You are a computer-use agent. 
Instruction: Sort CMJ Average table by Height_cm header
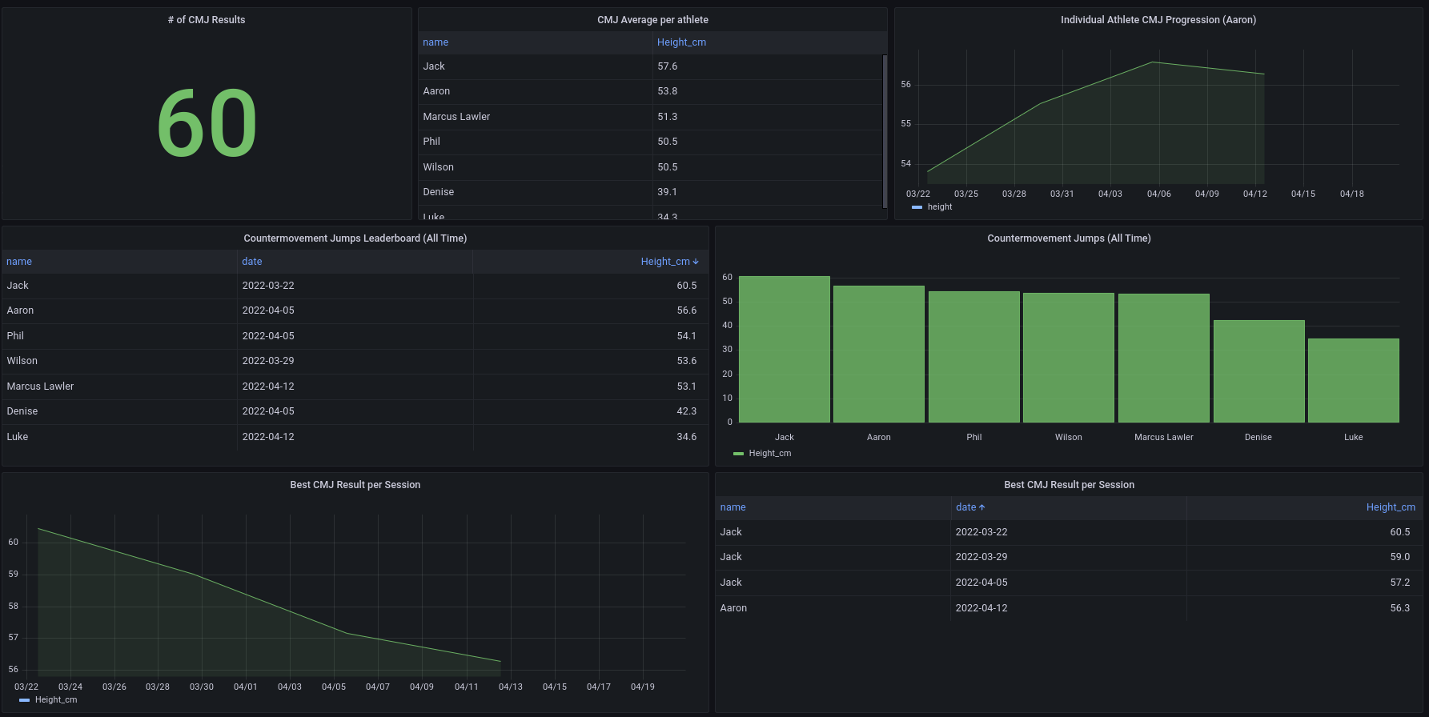tap(681, 42)
